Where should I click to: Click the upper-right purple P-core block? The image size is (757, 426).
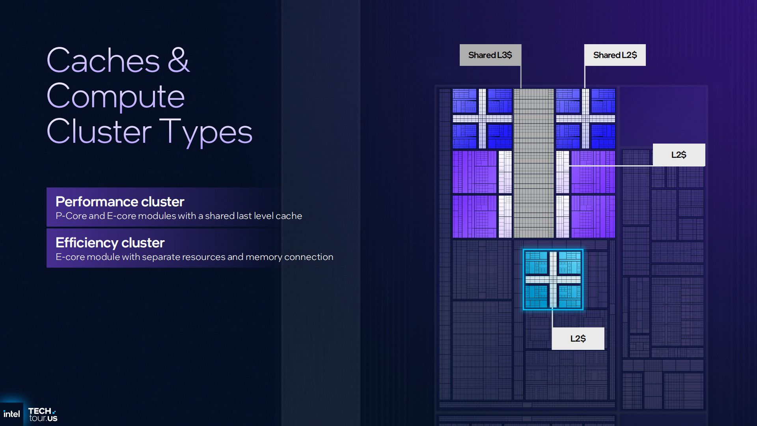tap(593, 172)
